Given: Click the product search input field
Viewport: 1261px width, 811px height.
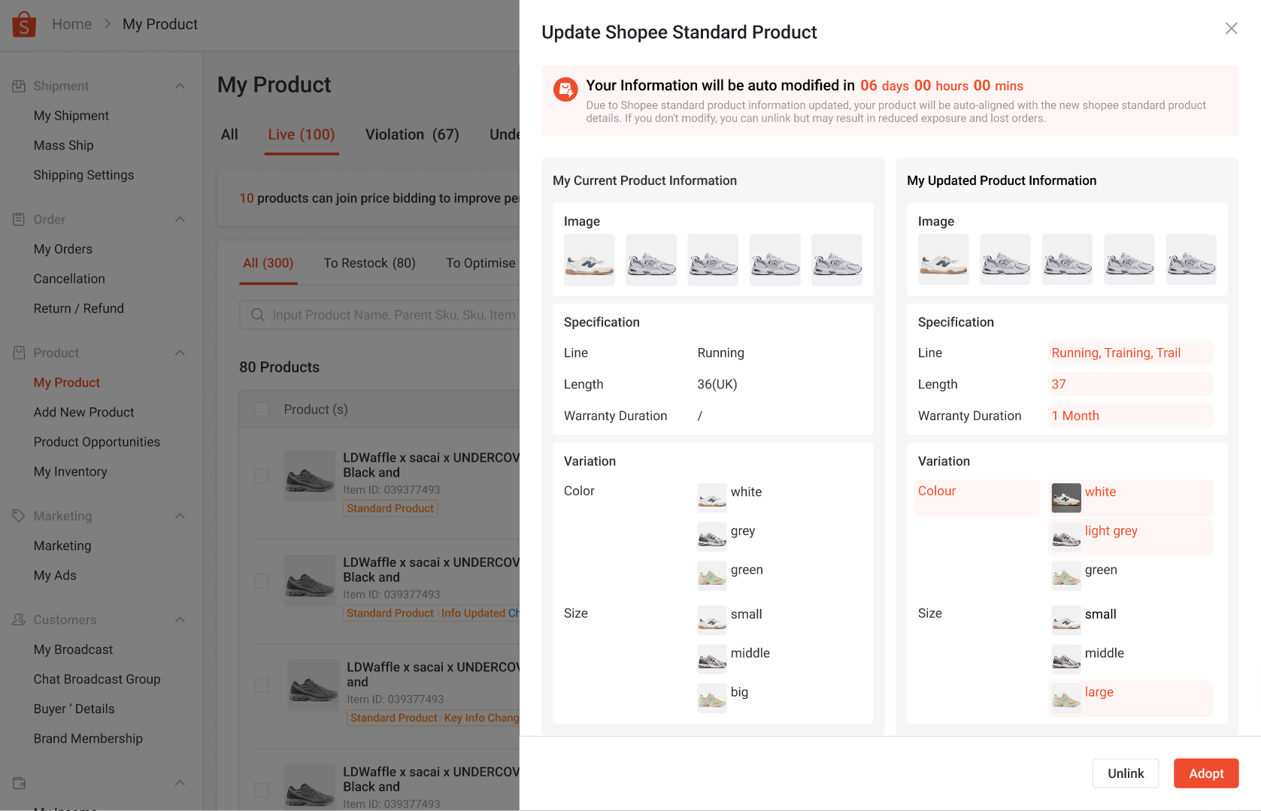Looking at the screenshot, I should tap(379, 315).
